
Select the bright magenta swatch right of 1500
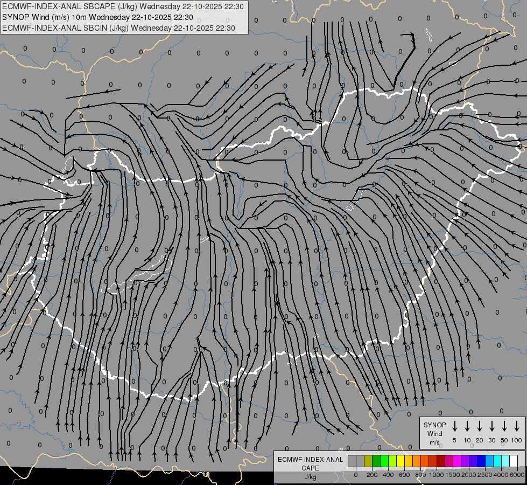(x=457, y=461)
